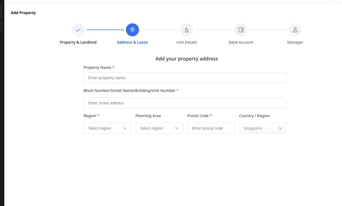Select the Manager step label
Viewport: 342px width, 206px height.
coord(295,42)
